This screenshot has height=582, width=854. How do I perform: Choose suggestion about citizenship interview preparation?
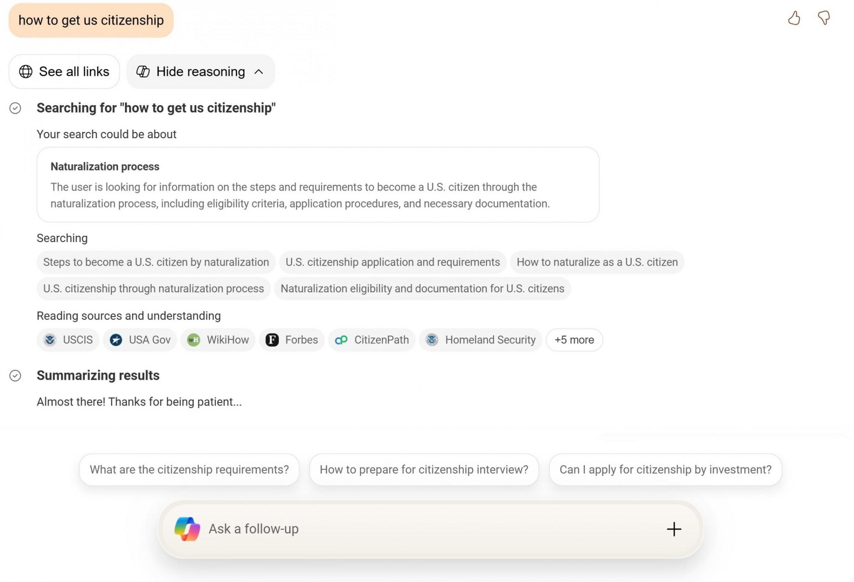[424, 469]
